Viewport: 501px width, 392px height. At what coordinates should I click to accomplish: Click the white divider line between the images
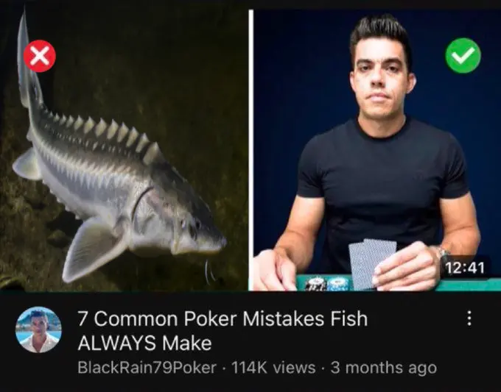click(251, 150)
